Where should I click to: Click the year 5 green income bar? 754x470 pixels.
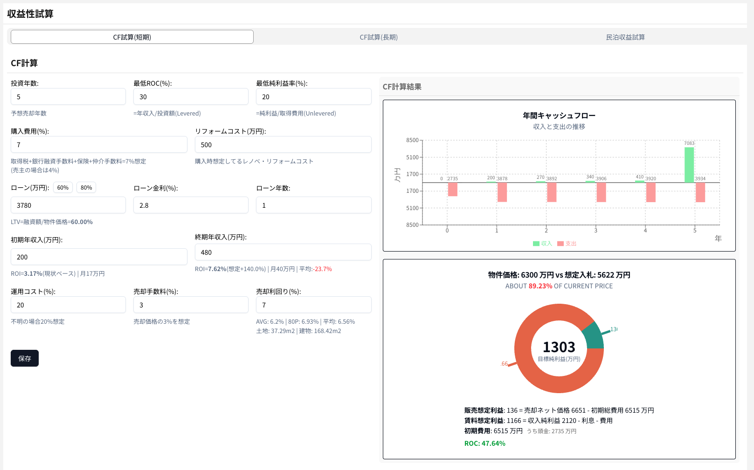[689, 165]
